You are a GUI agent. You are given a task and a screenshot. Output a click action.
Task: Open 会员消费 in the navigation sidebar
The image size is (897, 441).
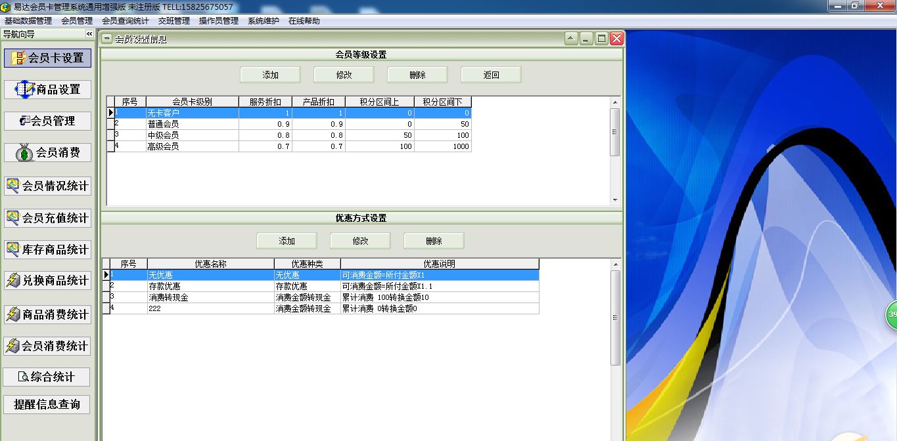coord(47,152)
